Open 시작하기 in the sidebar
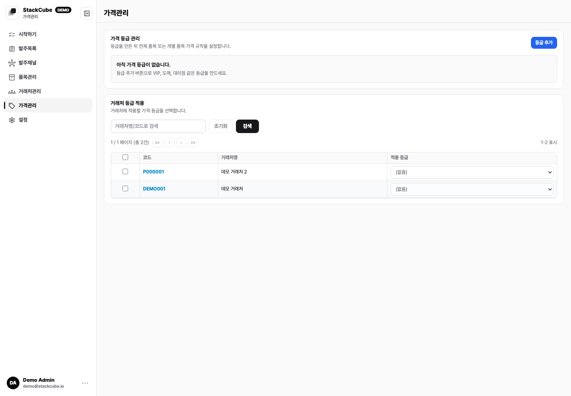This screenshot has height=396, width=571. (x=48, y=34)
